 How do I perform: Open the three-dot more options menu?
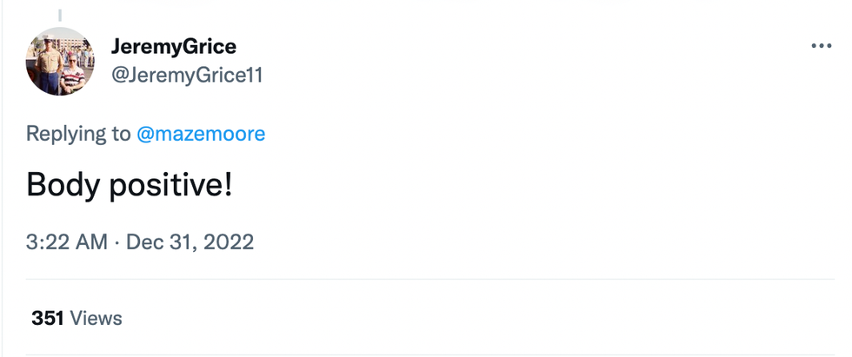coord(821,46)
